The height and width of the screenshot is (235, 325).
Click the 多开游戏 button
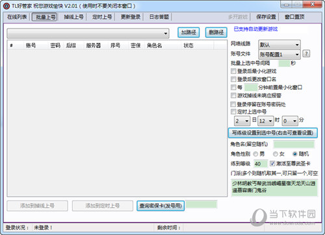click(x=238, y=17)
